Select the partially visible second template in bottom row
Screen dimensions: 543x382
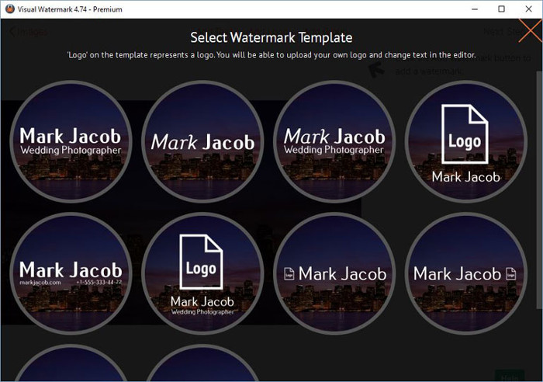point(202,366)
